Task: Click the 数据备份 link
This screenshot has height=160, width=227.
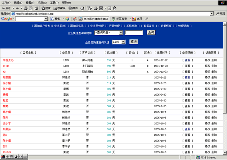Action: click(149, 26)
